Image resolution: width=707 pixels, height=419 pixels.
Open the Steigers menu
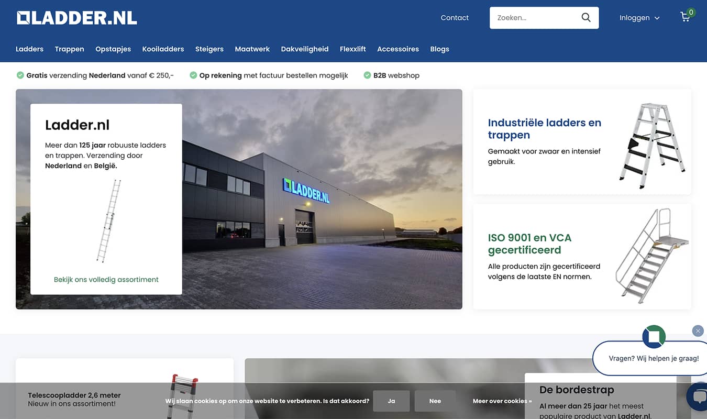[209, 49]
